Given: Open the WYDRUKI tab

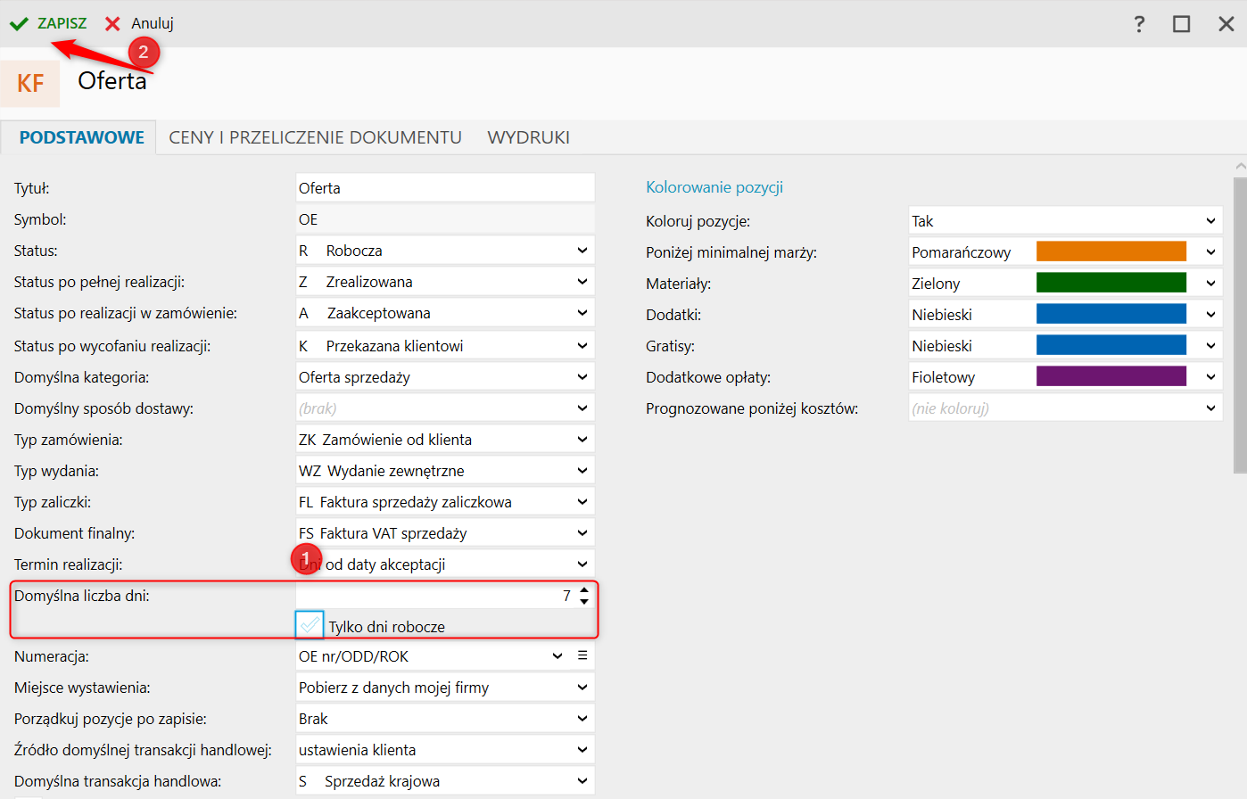Looking at the screenshot, I should 528,137.
